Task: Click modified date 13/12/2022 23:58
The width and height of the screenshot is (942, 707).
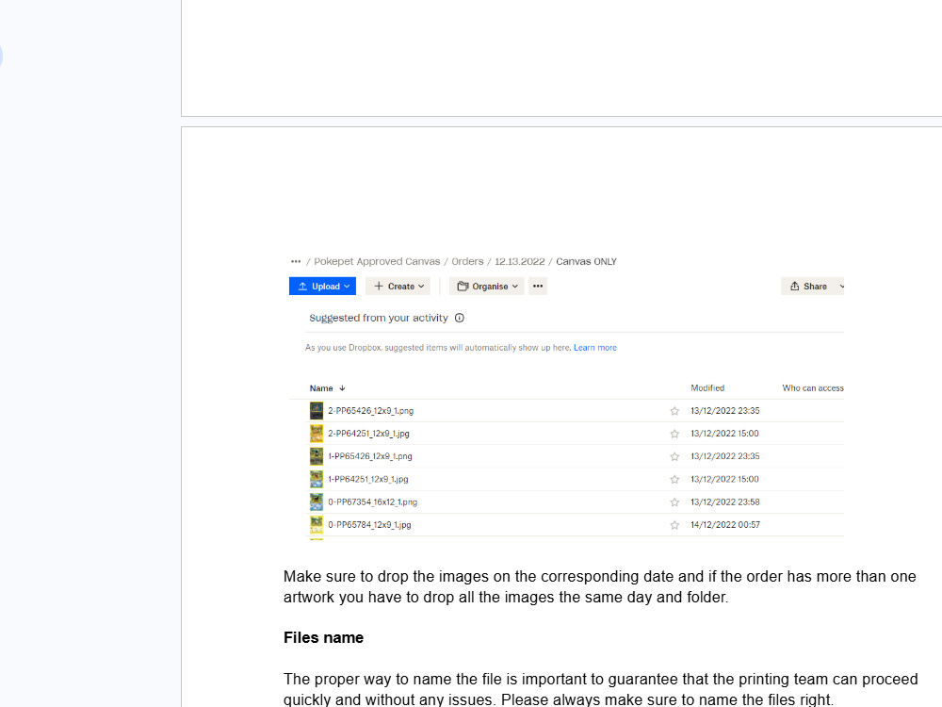Action: pyautogui.click(x=725, y=502)
